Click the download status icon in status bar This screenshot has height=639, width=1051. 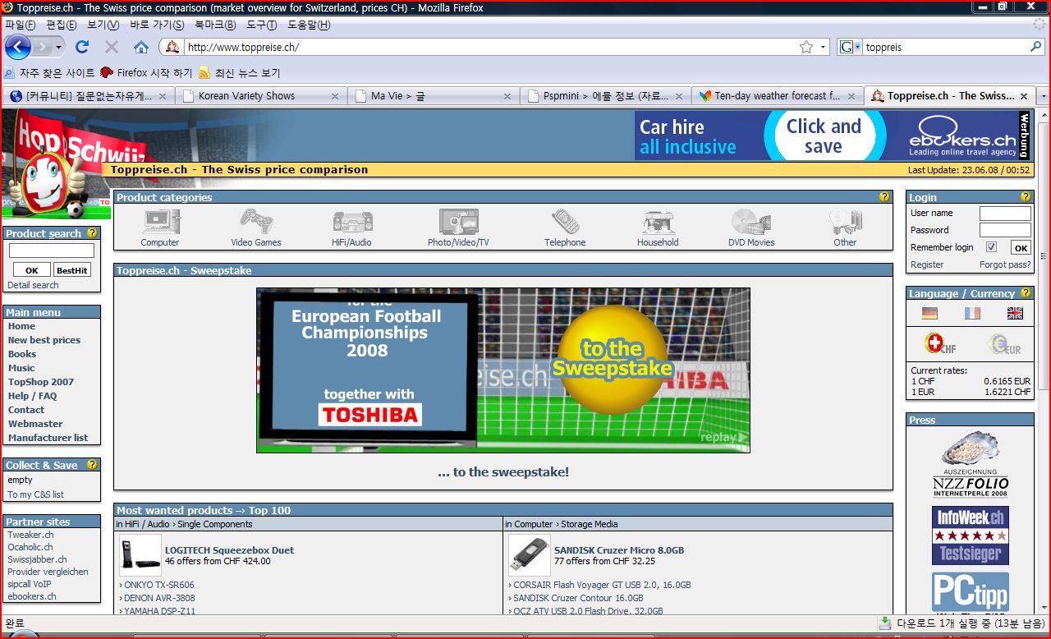tap(884, 623)
